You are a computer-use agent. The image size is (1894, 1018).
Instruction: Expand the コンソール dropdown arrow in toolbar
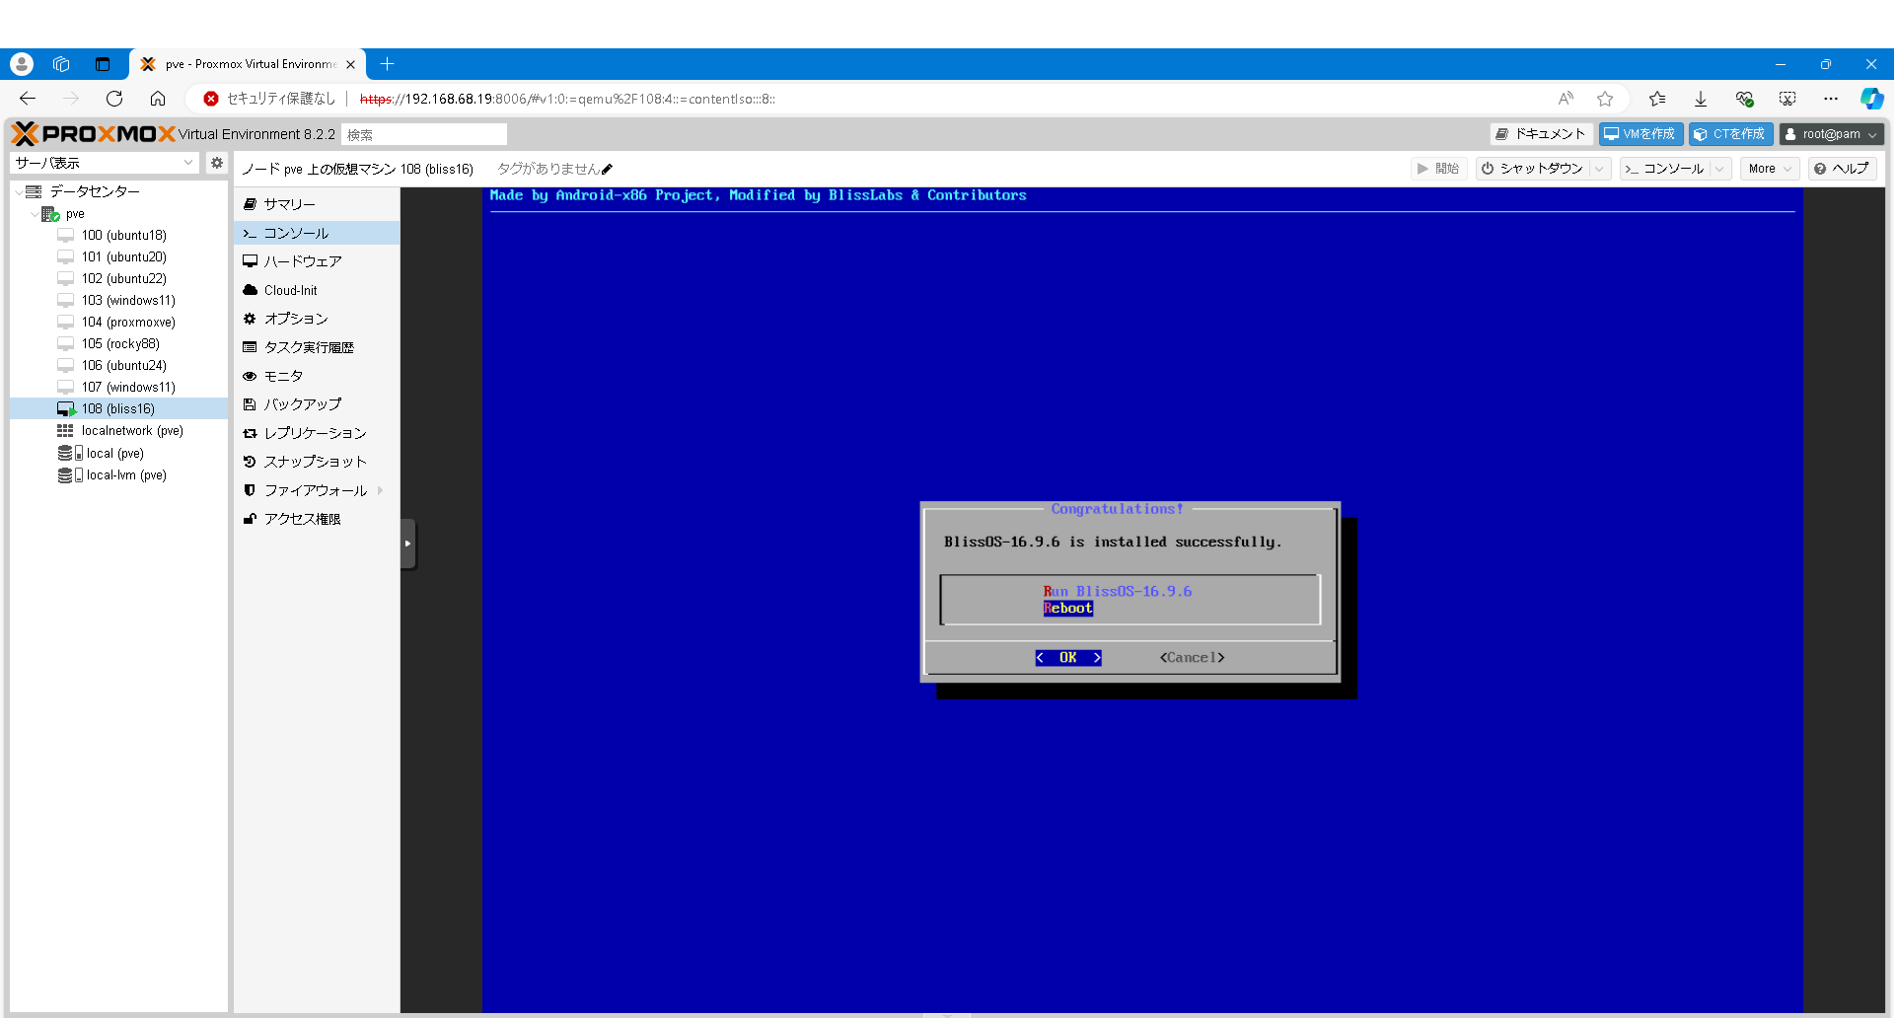pos(1719,169)
